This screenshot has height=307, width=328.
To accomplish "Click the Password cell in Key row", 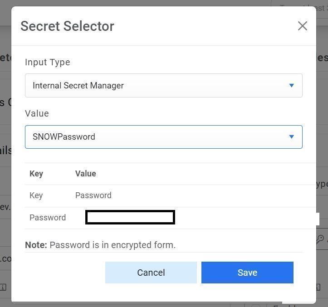I will [x=93, y=195].
